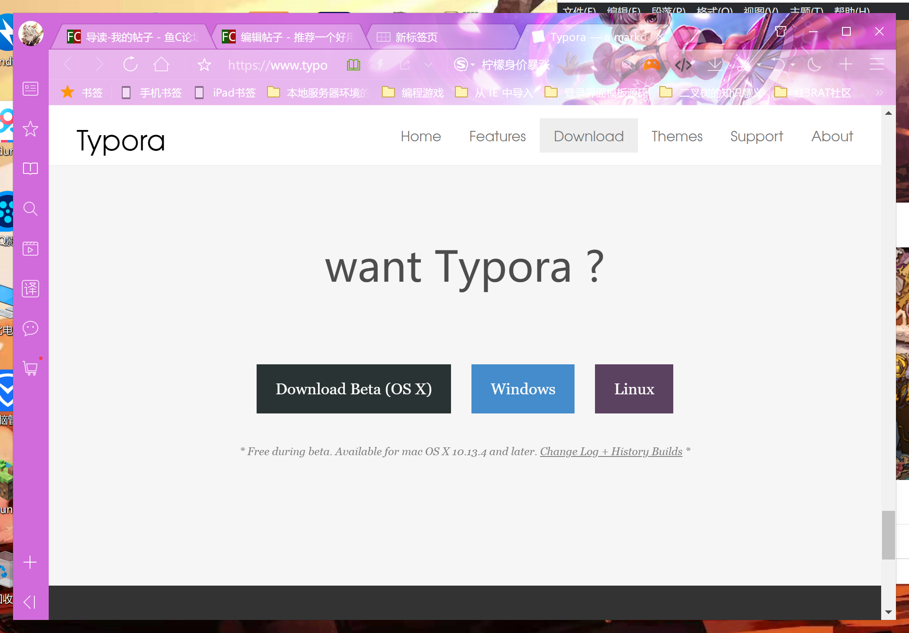The image size is (909, 633).
Task: Open the shopping cart sidebar icon
Action: (x=30, y=368)
